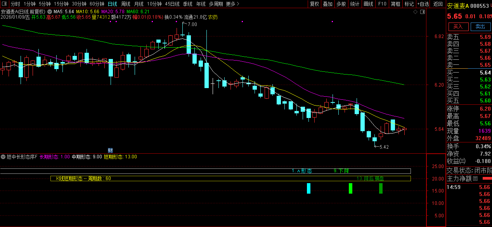Add stock with +自选 button
The width and height of the screenshot is (492, 227).
pos(423,4)
